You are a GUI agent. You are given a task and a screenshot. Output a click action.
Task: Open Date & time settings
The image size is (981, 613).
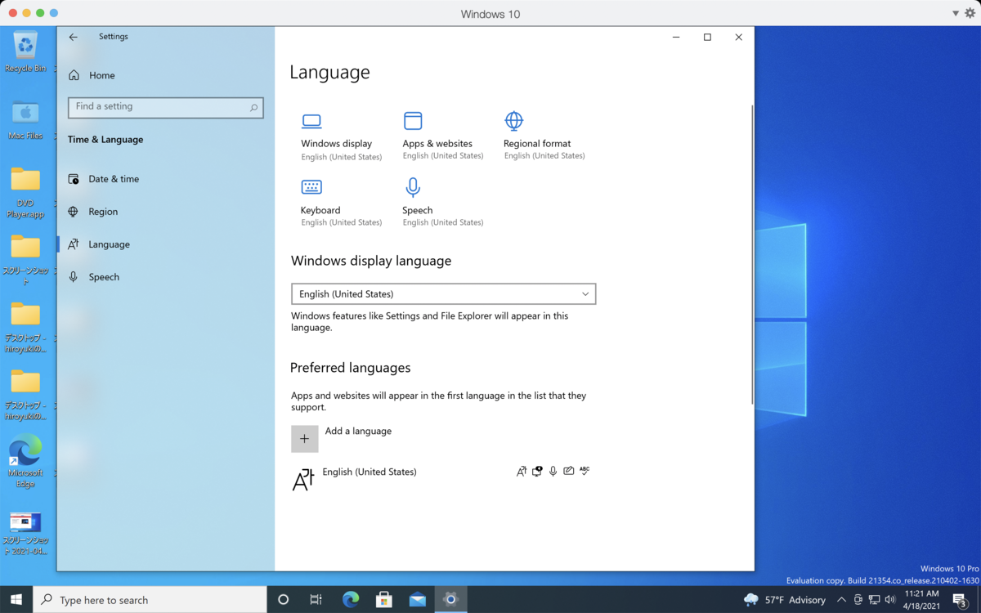pyautogui.click(x=105, y=179)
